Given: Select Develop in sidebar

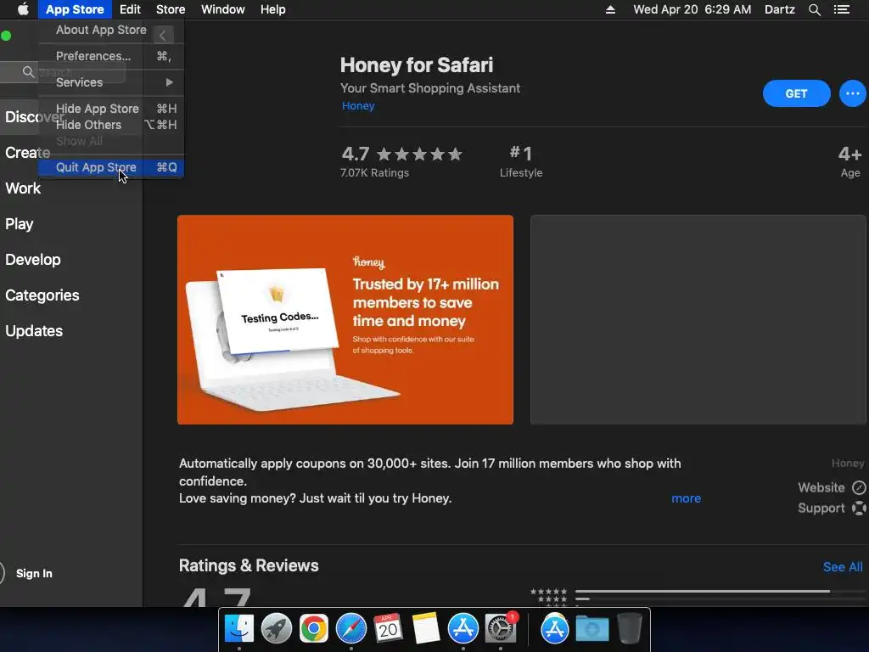Looking at the screenshot, I should pyautogui.click(x=33, y=260).
